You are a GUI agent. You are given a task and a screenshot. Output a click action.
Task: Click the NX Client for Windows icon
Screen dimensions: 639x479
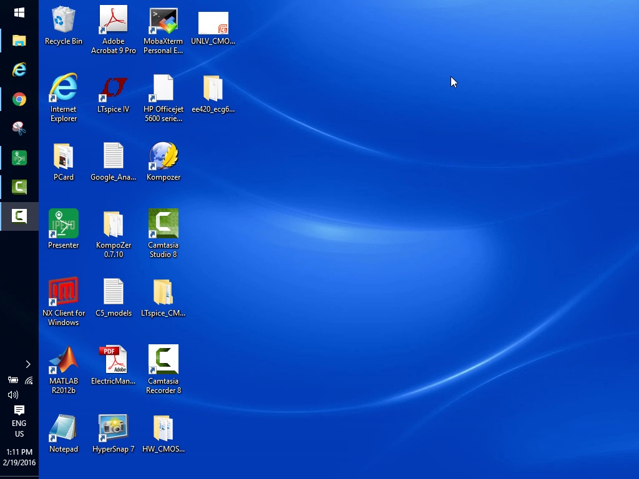[x=64, y=293]
